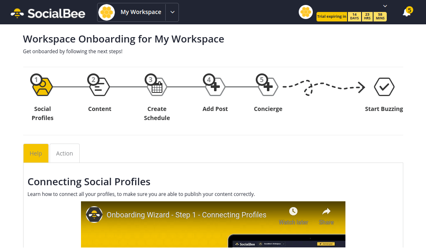
Task: Select the Content step hexagon icon
Action: tap(99, 86)
